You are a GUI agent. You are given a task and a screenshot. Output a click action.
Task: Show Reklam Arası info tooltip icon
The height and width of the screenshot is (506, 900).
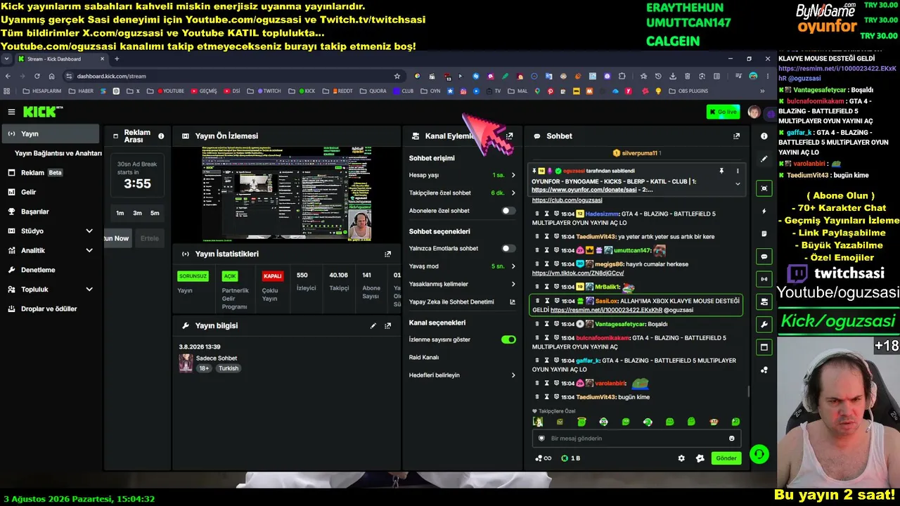[161, 136]
